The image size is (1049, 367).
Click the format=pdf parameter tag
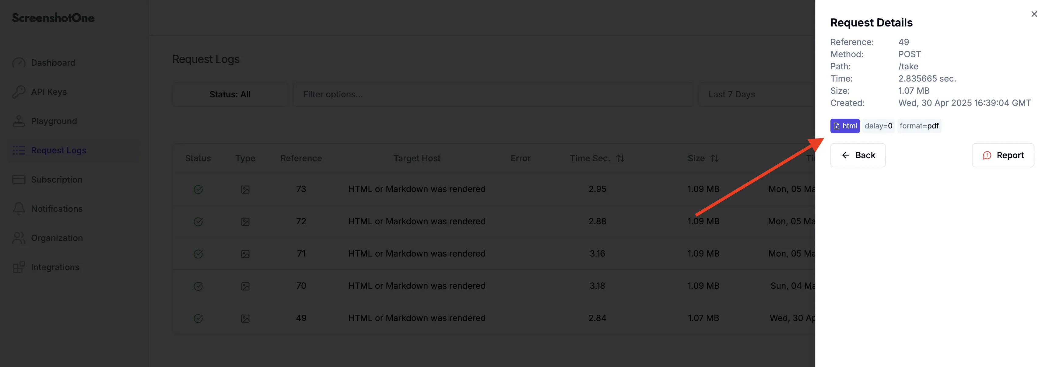pyautogui.click(x=919, y=126)
